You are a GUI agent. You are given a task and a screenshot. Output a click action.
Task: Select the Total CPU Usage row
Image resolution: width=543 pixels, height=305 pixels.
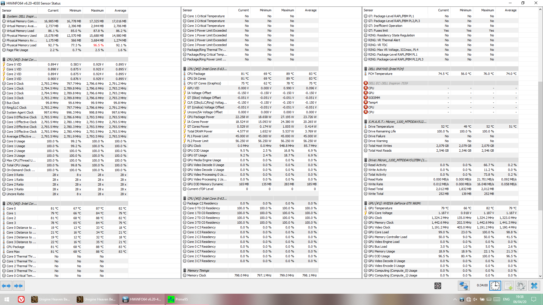pos(65,165)
